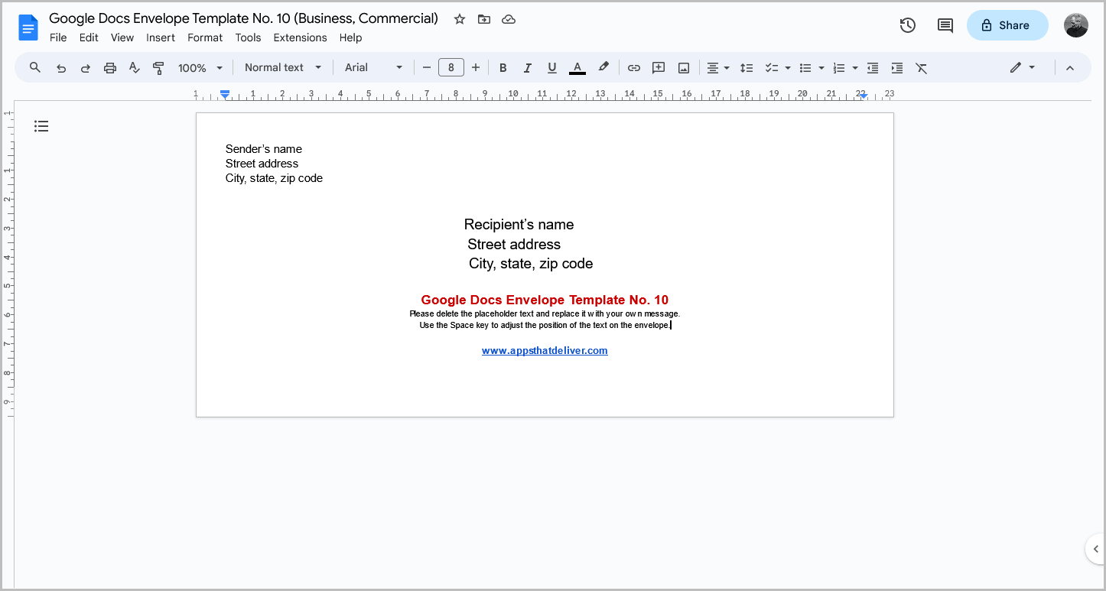Image resolution: width=1106 pixels, height=591 pixels.
Task: Open line and paragraph spacing
Action: pyautogui.click(x=747, y=68)
